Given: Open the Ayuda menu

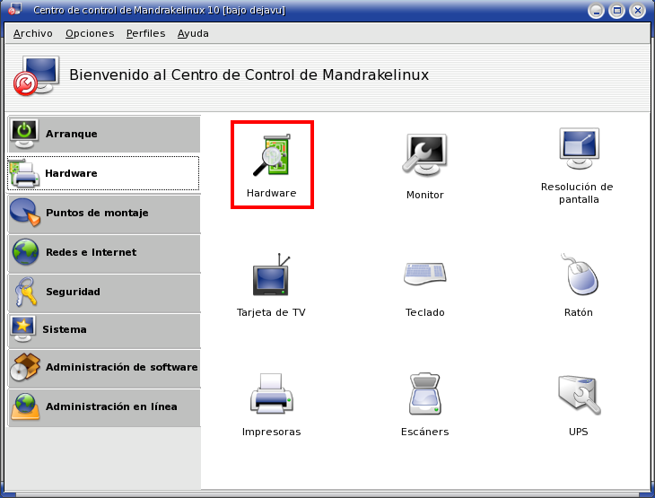Looking at the screenshot, I should click(x=193, y=33).
